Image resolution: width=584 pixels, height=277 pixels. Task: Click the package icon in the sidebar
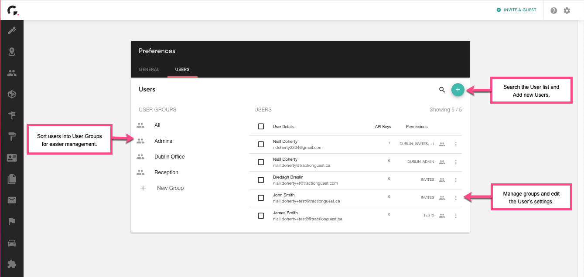[12, 94]
